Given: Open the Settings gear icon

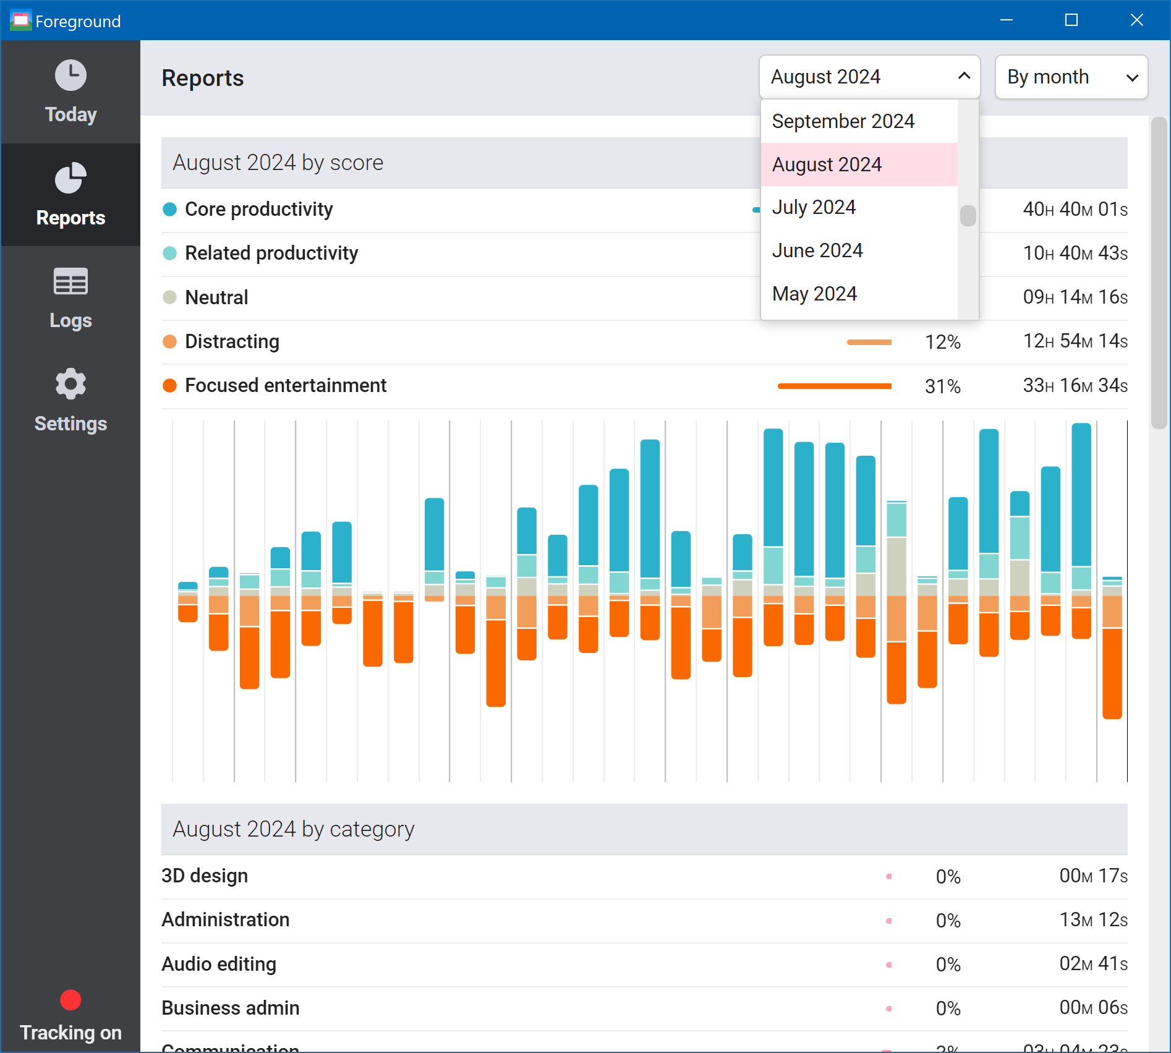Looking at the screenshot, I should point(70,384).
